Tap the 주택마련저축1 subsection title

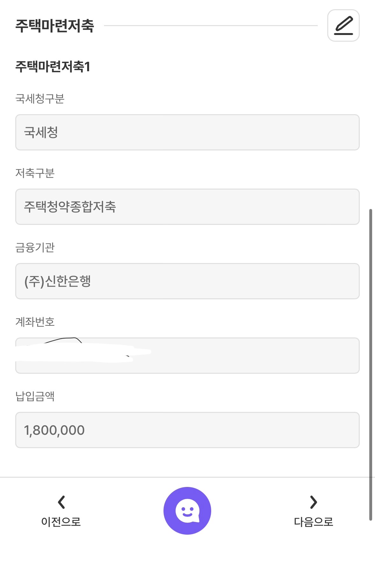point(53,67)
